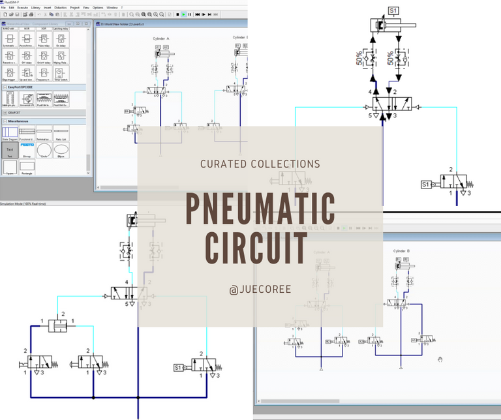
Task: Select the Multi-pin plug component
Action: (x=10, y=99)
